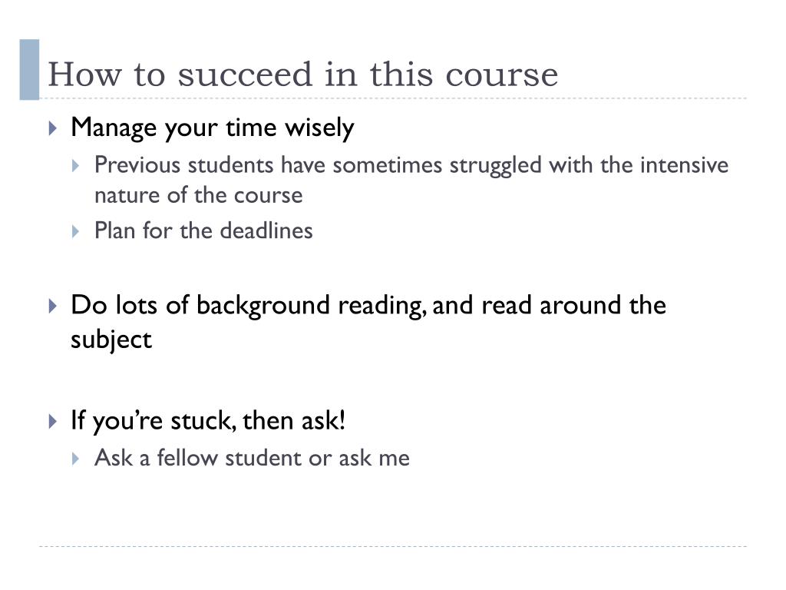Click the text 'nature of the course'
This screenshot has height=590, width=786.
click(199, 195)
